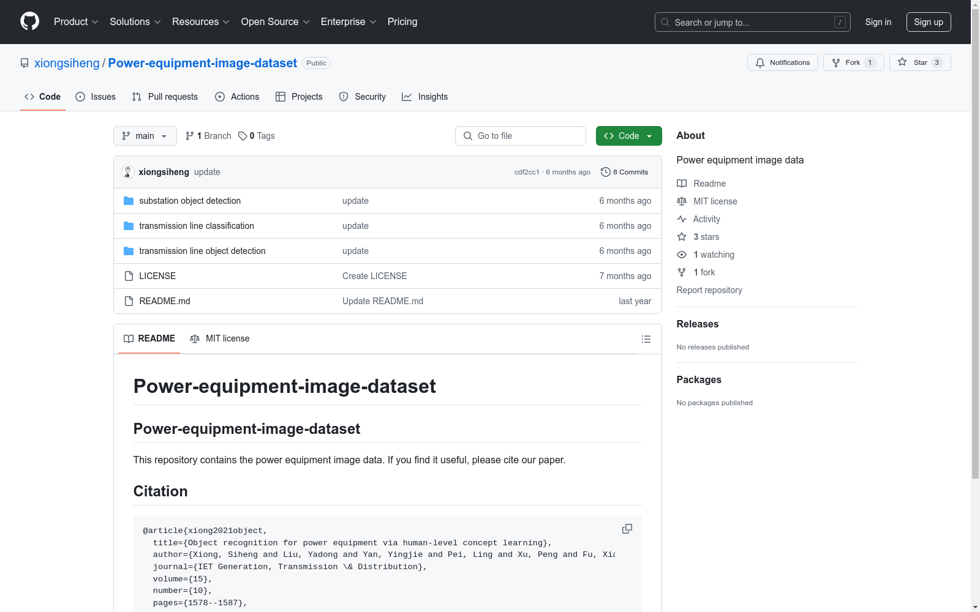Viewport: 980px width, 612px height.
Task: Click the file icon next to README.md
Action: pos(129,301)
